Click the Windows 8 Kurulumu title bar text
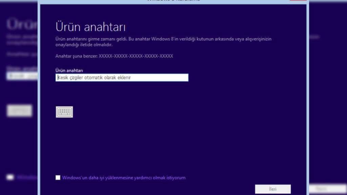The height and width of the screenshot is (195, 347). (x=173, y=1)
